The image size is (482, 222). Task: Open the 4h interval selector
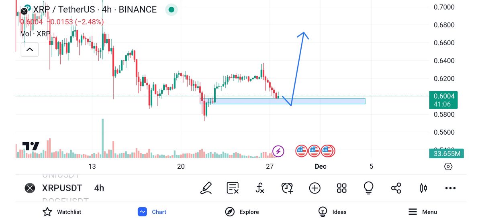click(x=99, y=188)
